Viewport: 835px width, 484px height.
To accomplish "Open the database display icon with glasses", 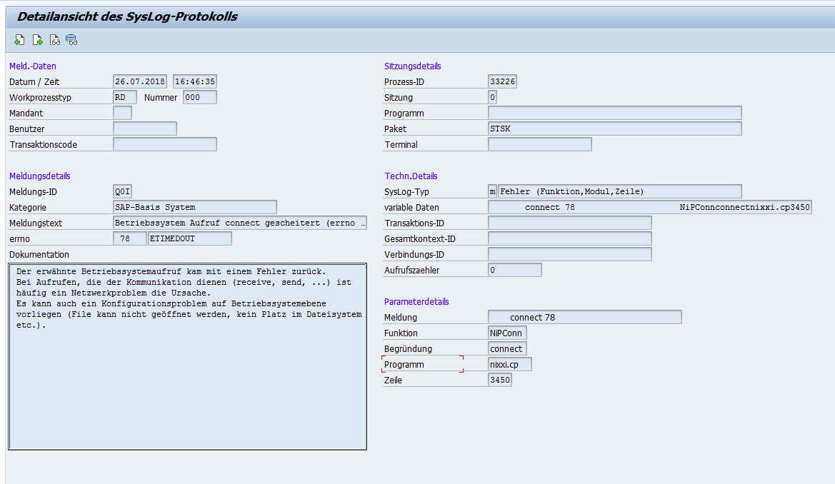I will (71, 41).
